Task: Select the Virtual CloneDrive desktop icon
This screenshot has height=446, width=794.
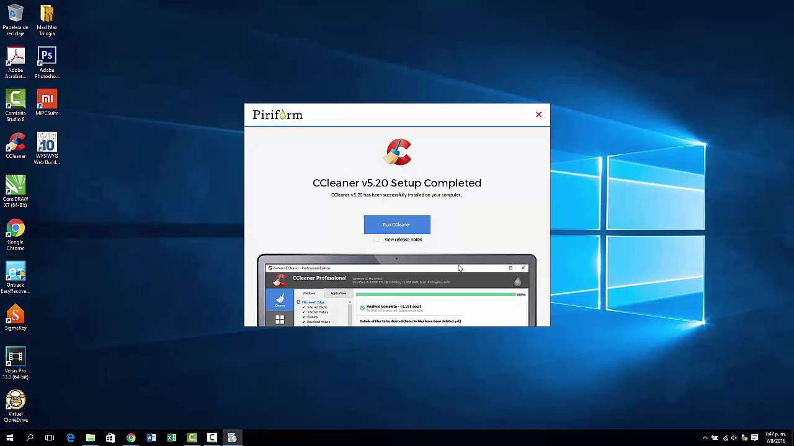Action: 16,406
